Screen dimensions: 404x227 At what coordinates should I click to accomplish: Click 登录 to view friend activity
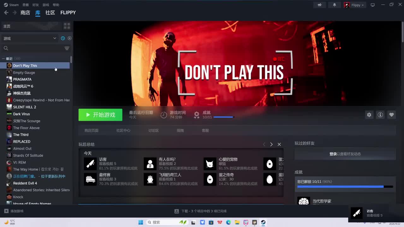pos(333,154)
